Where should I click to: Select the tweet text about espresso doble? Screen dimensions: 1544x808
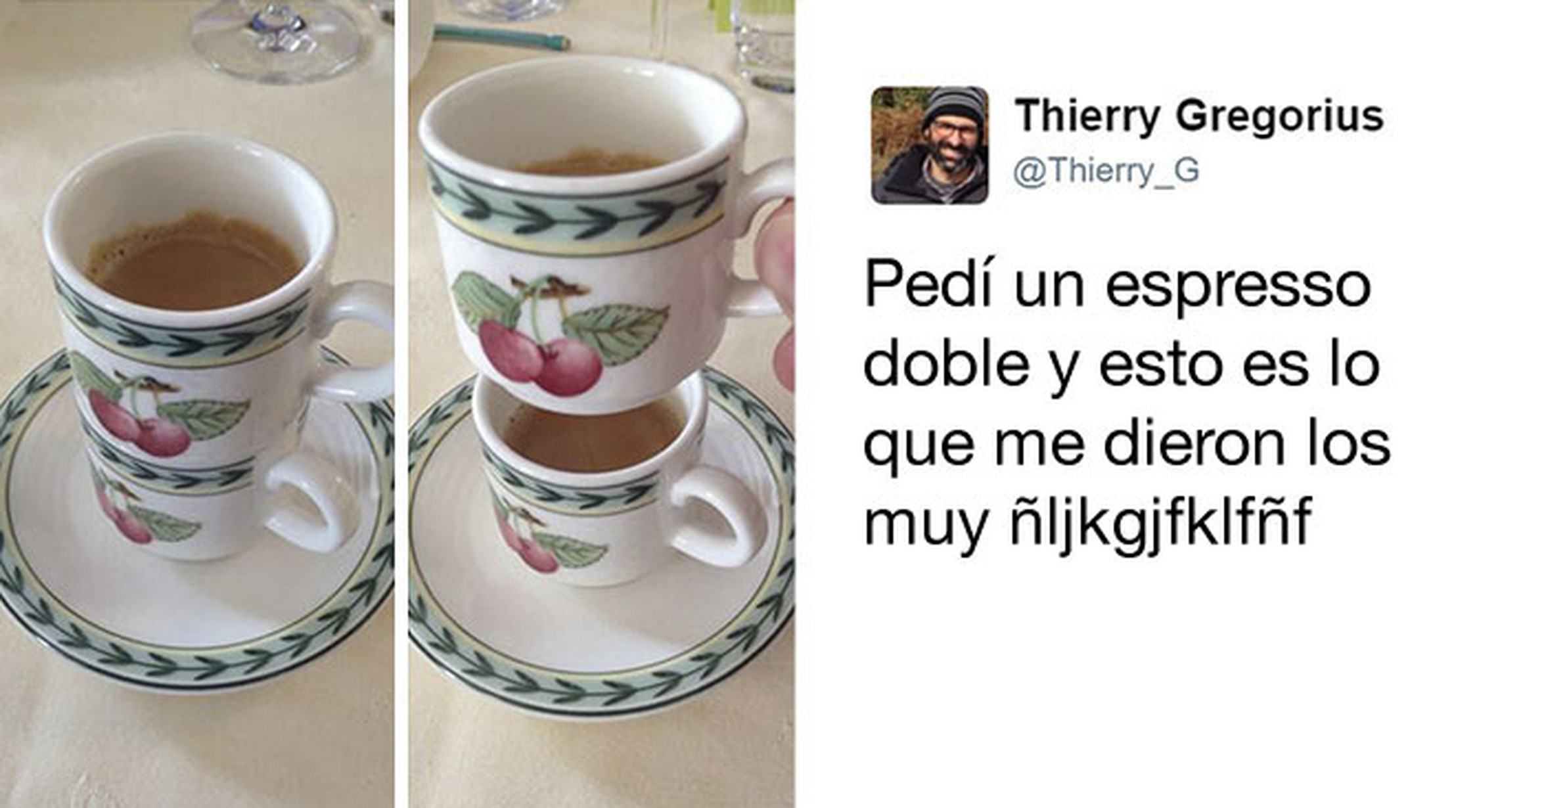[x=1127, y=405]
